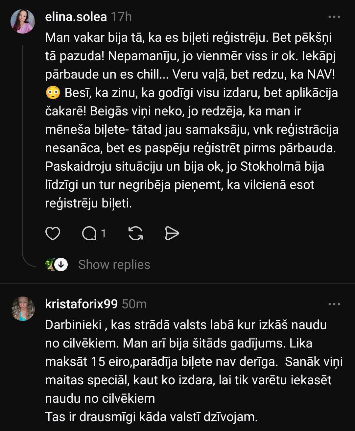Viewport: 355px width, 431px height.
Task: Click the vertical thread connector line
Action: [x=23, y=148]
